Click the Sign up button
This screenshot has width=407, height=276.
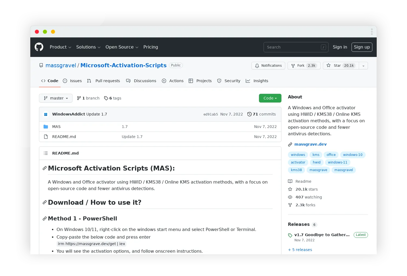pyautogui.click(x=362, y=47)
